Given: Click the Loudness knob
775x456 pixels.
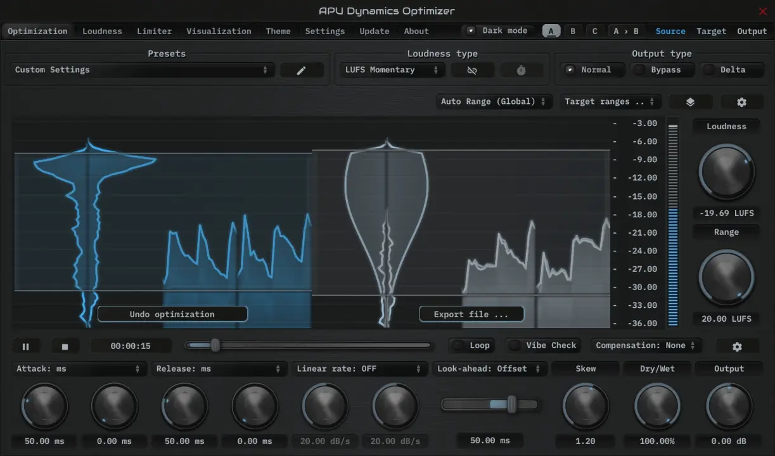Looking at the screenshot, I should coord(726,172).
